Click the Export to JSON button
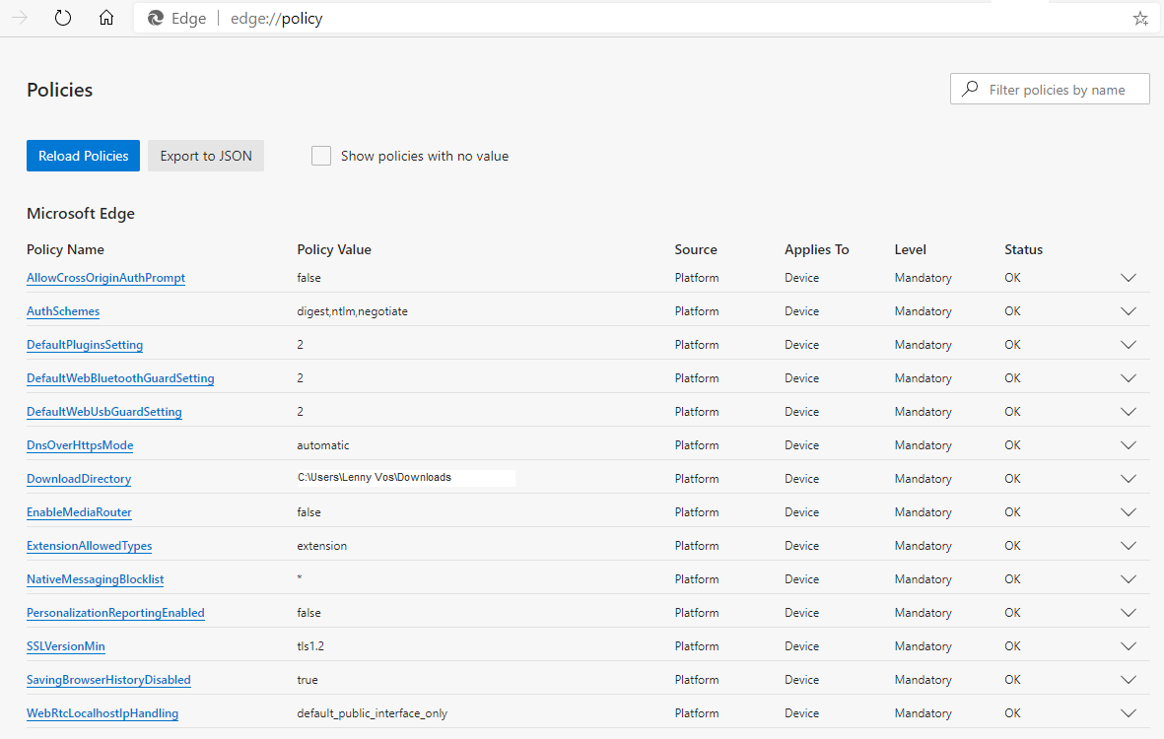Viewport: 1164px width, 739px height. (206, 156)
